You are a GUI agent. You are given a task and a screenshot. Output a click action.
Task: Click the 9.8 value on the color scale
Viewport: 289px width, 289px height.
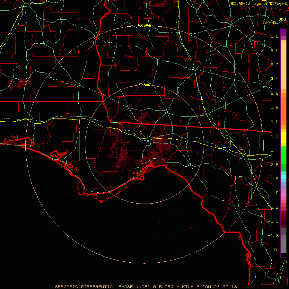(275, 36)
